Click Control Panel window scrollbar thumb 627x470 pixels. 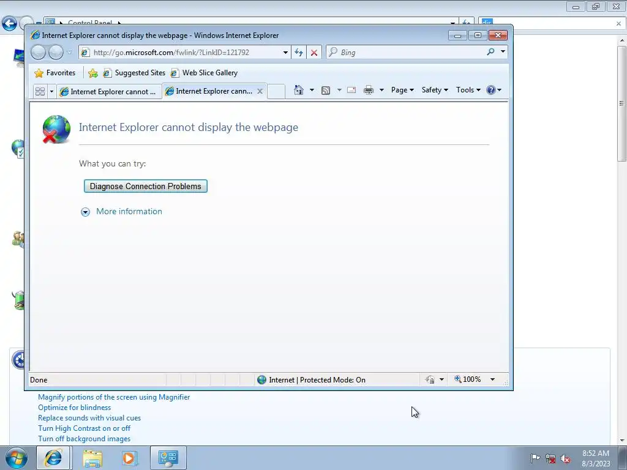click(x=622, y=103)
